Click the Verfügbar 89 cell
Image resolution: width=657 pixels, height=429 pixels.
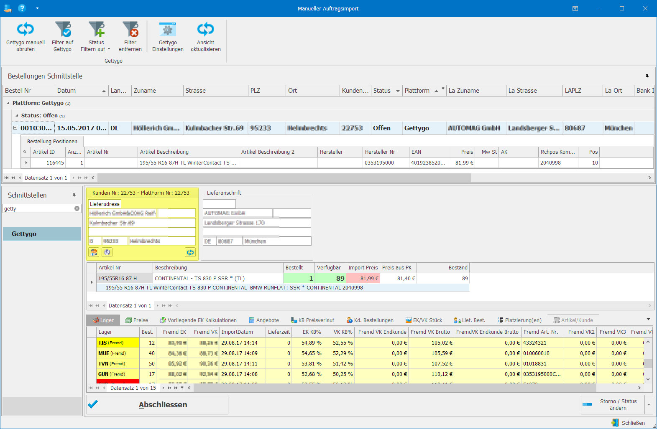[x=330, y=278]
